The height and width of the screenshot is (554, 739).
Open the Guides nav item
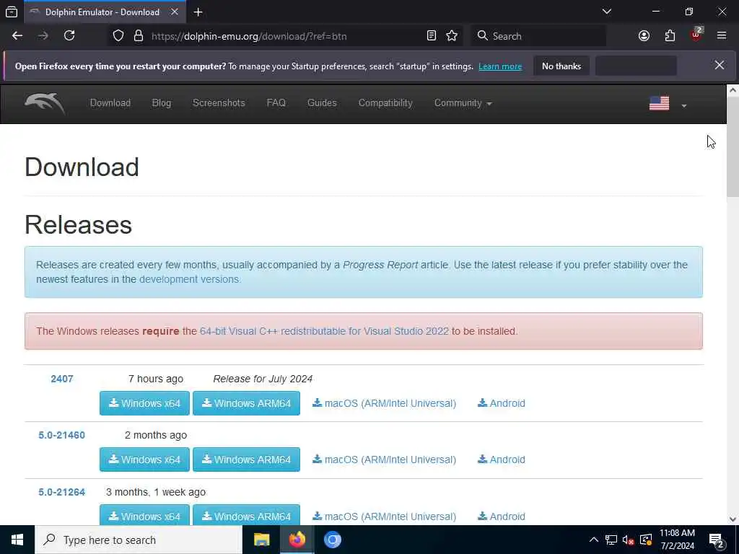[322, 103]
